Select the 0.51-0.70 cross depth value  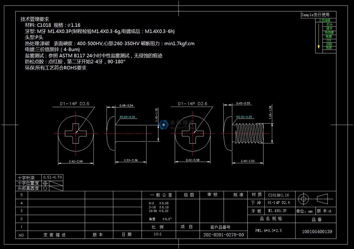[x=52, y=177]
